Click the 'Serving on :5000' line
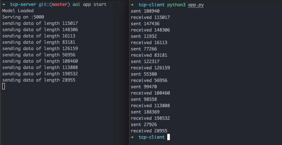Image resolution: width=282 pixels, height=145 pixels. coord(23,17)
